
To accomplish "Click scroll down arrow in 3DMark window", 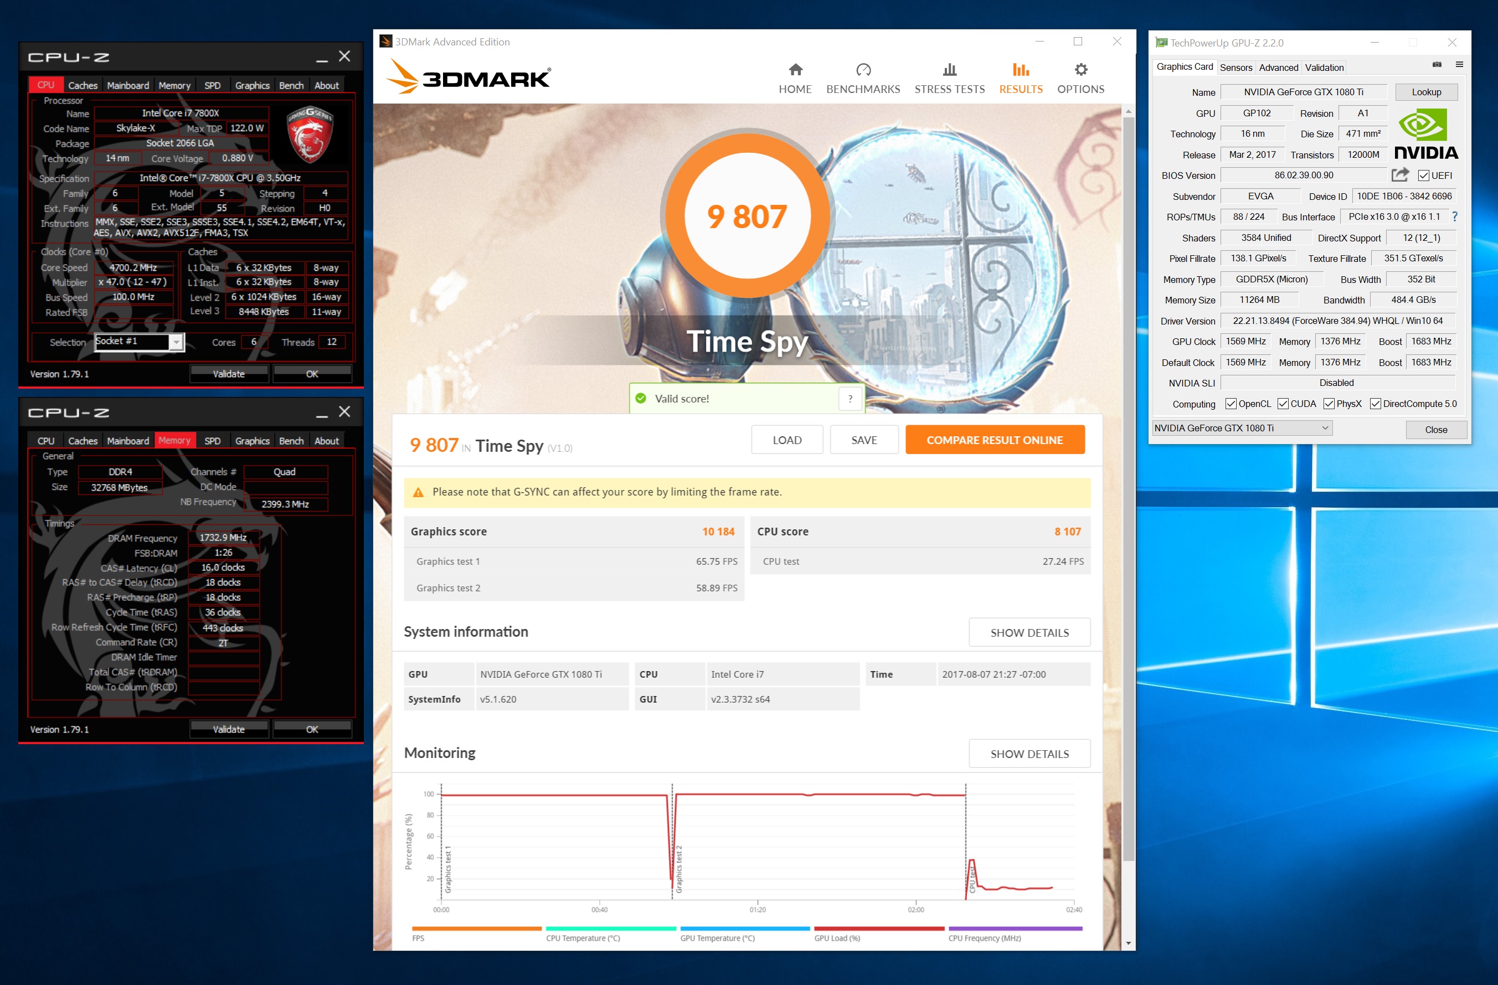I will point(1128,943).
